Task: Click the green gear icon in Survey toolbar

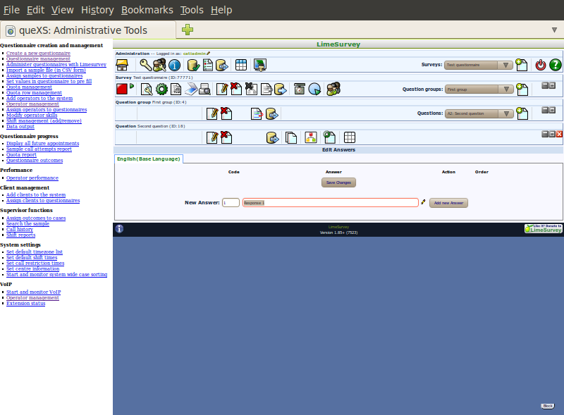Action: [161, 89]
